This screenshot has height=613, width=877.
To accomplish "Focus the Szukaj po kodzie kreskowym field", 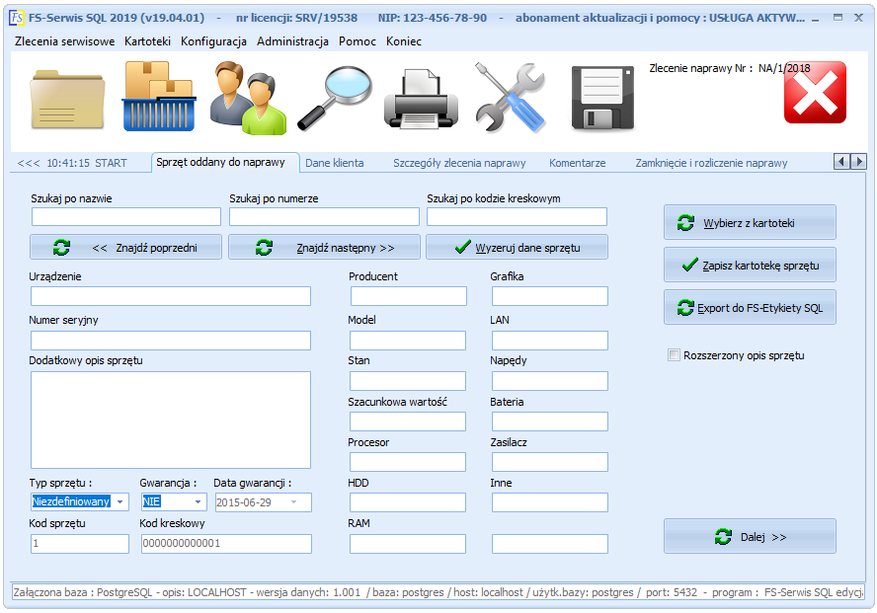I will point(517,217).
